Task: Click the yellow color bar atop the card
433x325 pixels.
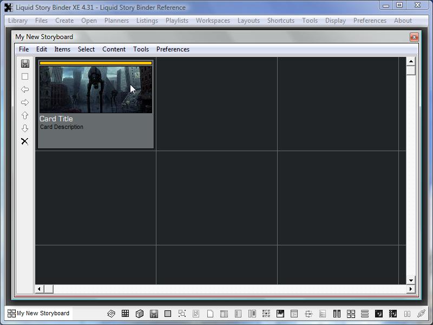Action: coord(96,63)
